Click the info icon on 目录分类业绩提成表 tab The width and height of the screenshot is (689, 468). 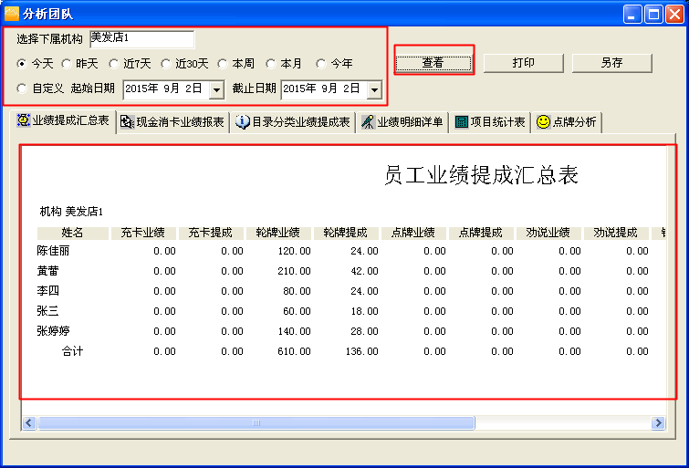(242, 121)
